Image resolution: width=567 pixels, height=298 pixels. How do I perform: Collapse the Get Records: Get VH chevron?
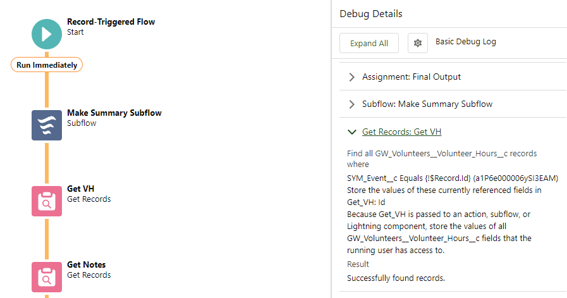(351, 132)
